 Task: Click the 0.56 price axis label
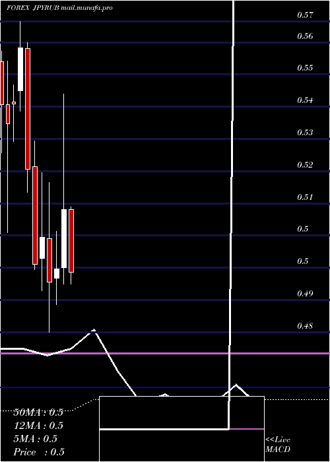click(x=305, y=36)
